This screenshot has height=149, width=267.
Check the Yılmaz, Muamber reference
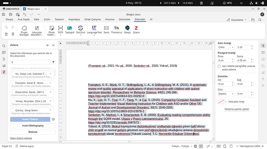pyautogui.click(x=13, y=101)
